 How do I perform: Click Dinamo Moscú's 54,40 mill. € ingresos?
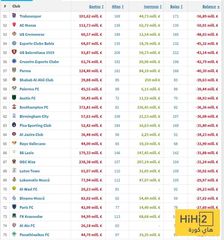point(150,198)
